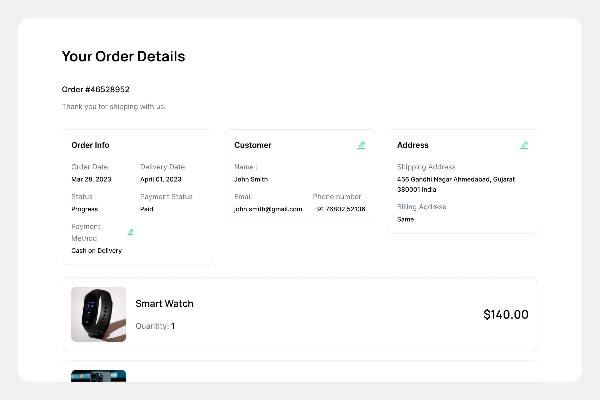Click the Address card edit pencil icon
The width and height of the screenshot is (600, 400).
pos(524,145)
